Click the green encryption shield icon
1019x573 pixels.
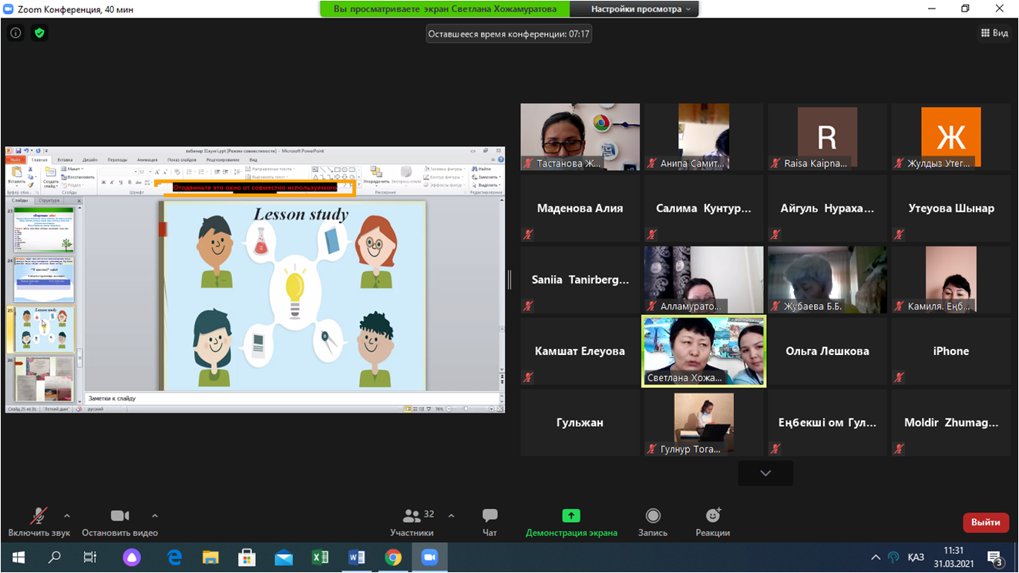click(x=39, y=34)
